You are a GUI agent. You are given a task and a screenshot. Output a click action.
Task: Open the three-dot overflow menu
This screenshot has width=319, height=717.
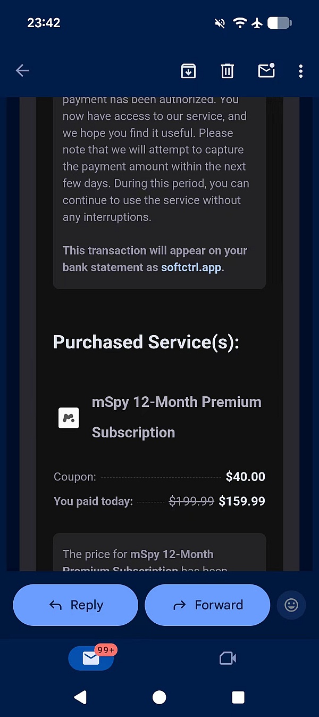pyautogui.click(x=301, y=70)
